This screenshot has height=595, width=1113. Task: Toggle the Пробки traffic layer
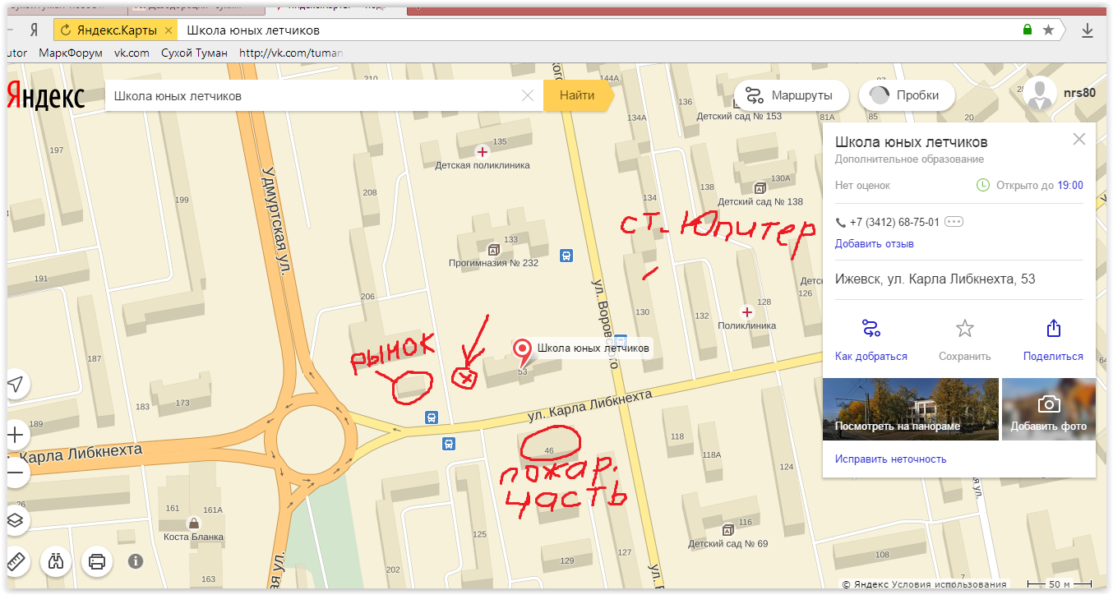[906, 95]
